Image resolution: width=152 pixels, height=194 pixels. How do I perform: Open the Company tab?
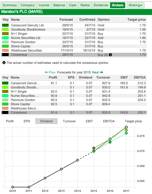coord(27,5)
